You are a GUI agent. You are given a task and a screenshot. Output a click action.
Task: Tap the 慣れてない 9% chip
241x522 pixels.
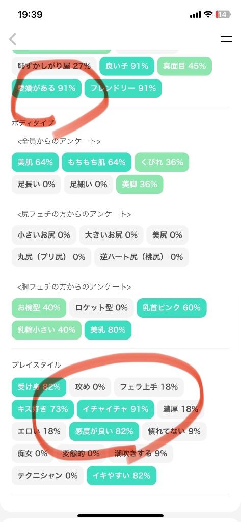[x=174, y=431]
